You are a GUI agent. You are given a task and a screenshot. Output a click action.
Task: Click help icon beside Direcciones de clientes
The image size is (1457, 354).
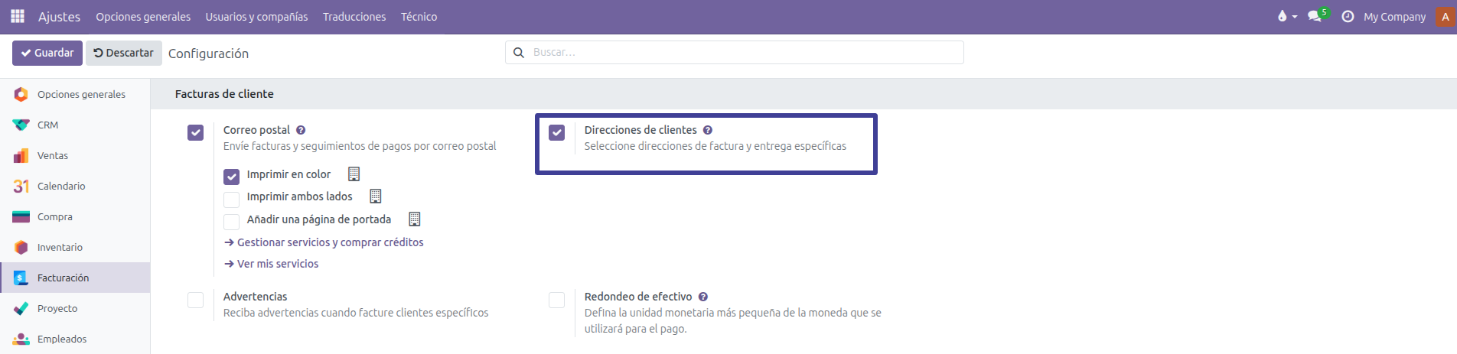pyautogui.click(x=708, y=130)
